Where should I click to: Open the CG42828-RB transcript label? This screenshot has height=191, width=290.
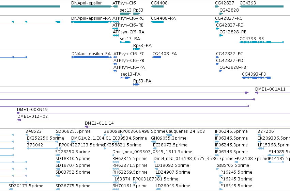pos(233,32)
